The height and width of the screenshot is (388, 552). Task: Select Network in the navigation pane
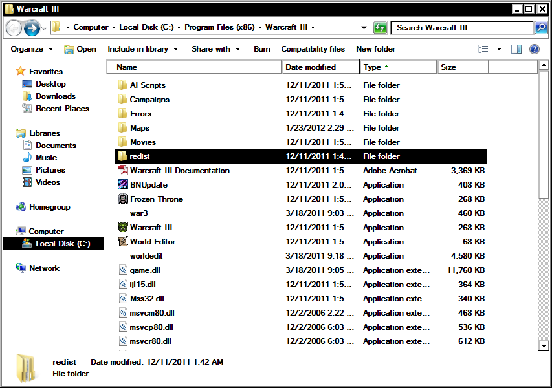pyautogui.click(x=38, y=268)
